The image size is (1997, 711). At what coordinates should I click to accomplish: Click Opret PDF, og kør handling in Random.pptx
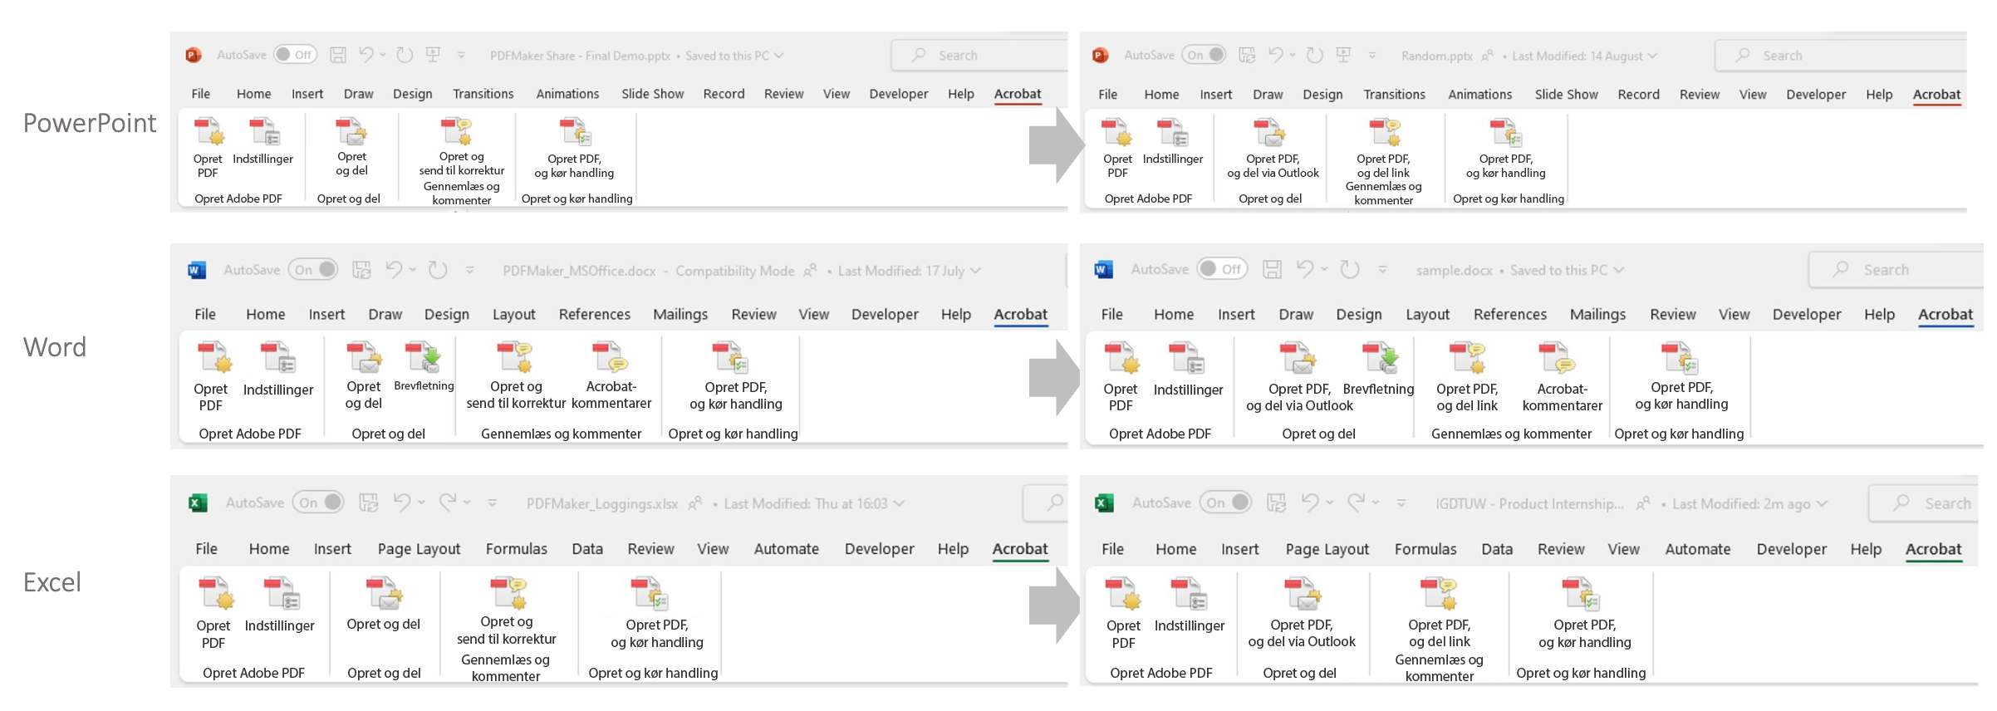click(x=1506, y=149)
